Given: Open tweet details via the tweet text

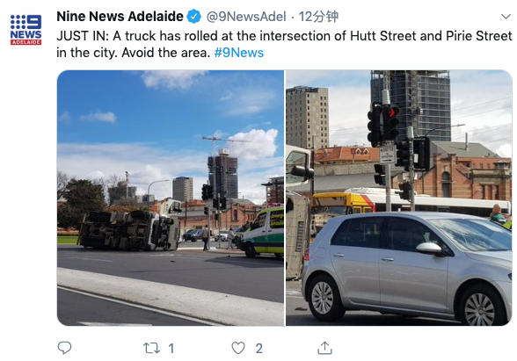Looking at the screenshot, I should pyautogui.click(x=284, y=44).
